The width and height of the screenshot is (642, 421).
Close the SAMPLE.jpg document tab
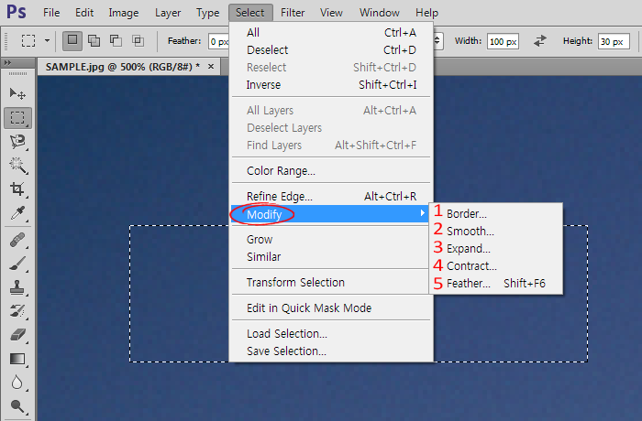click(211, 66)
